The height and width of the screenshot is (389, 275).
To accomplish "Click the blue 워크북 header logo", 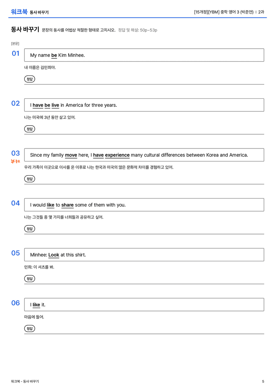I will click(19, 12).
